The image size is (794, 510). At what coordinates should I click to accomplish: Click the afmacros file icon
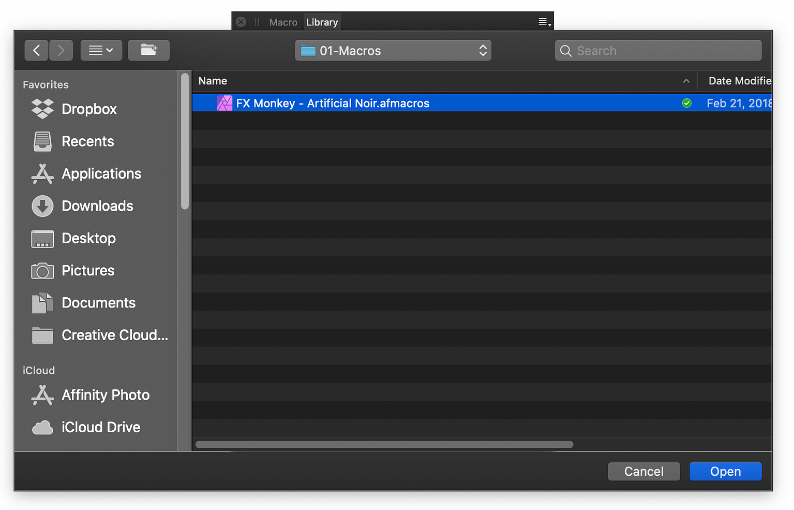pyautogui.click(x=224, y=103)
